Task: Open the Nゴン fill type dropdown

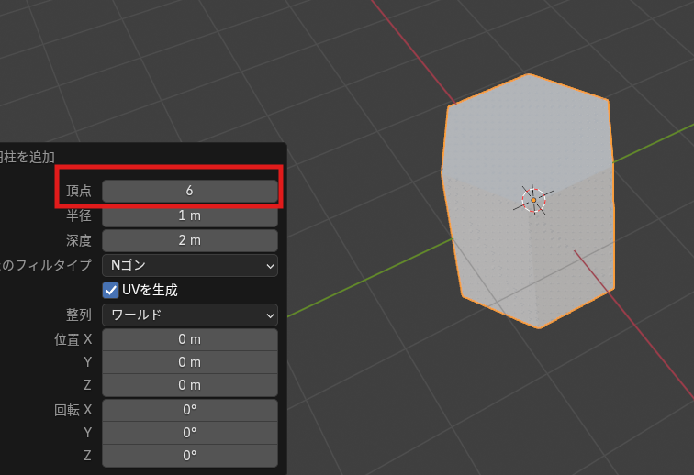Action: (190, 265)
